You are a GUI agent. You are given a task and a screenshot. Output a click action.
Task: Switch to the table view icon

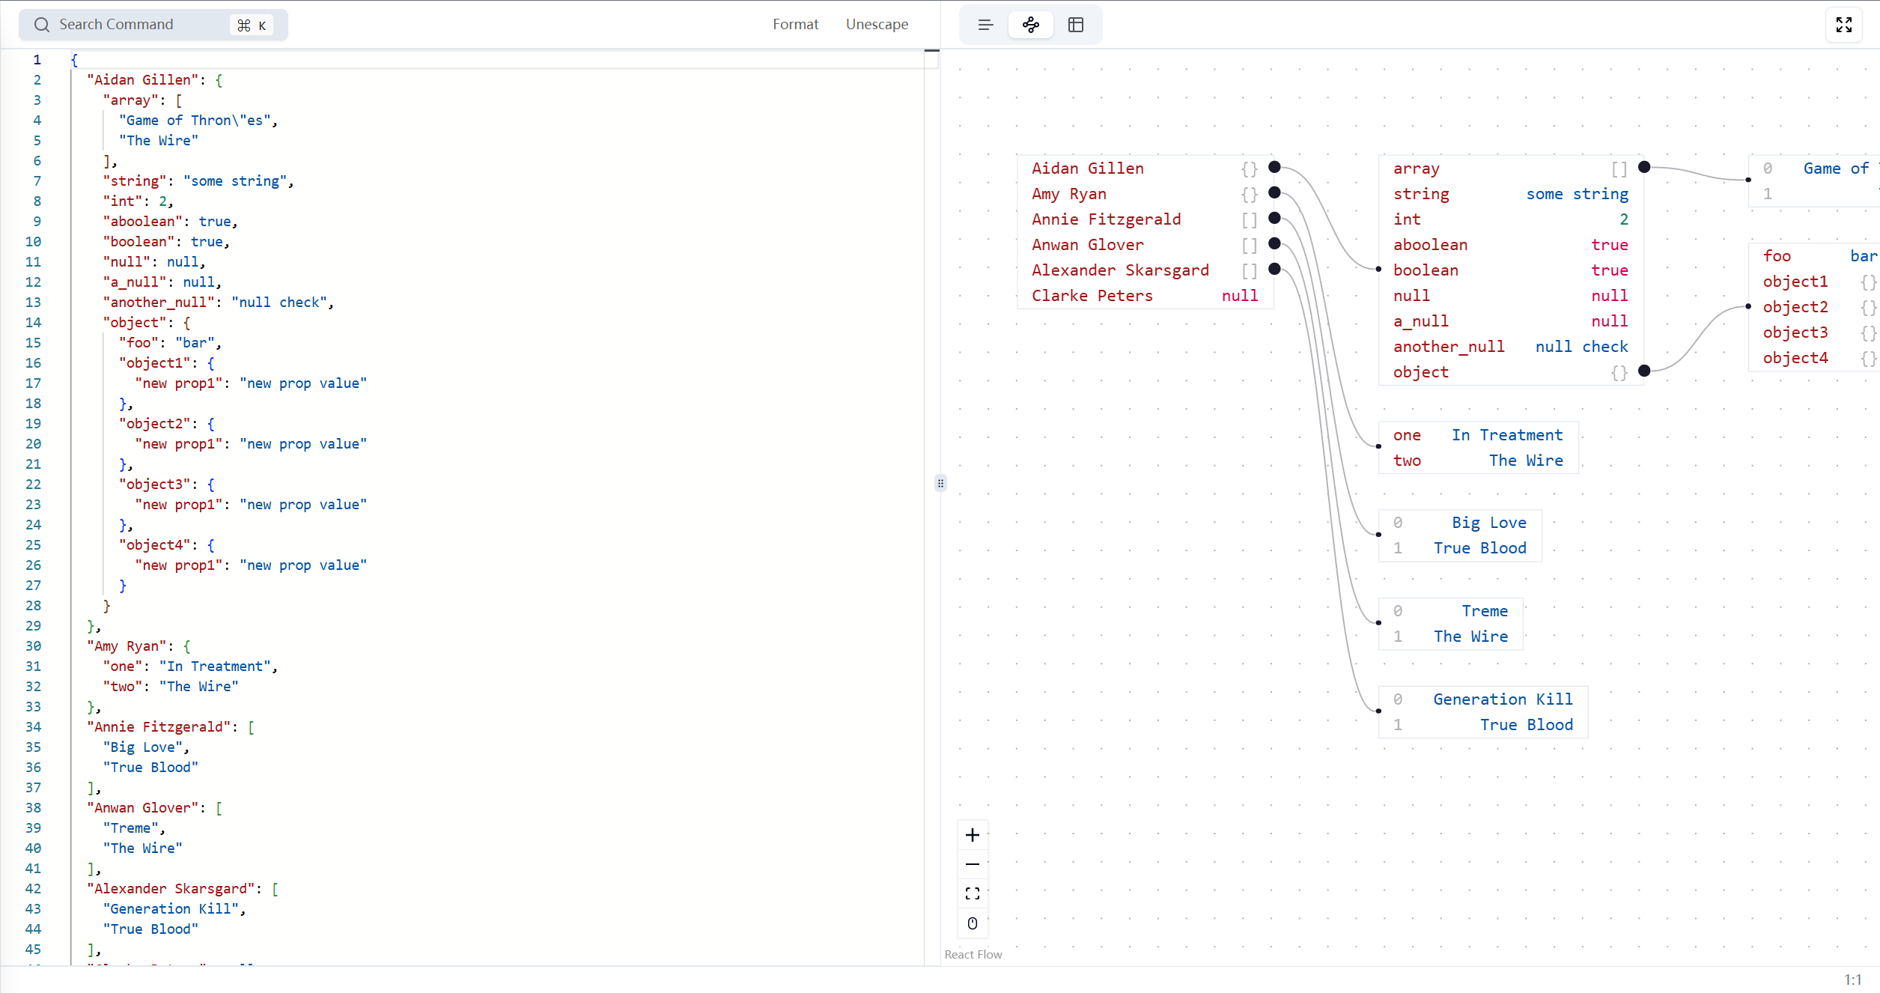click(x=1076, y=25)
